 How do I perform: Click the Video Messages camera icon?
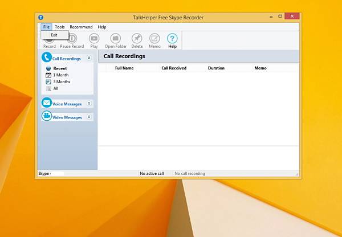[x=47, y=116]
